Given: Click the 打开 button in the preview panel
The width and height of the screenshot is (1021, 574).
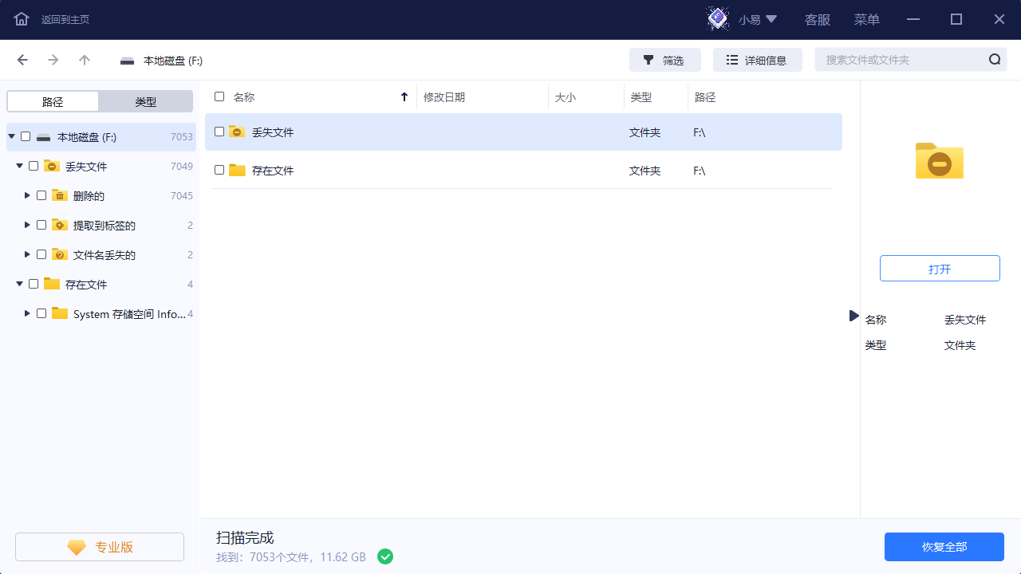Looking at the screenshot, I should 939,268.
